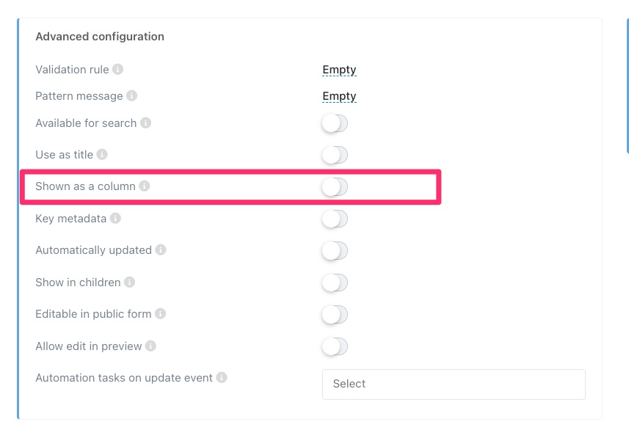Click info icon next to Key metadata
This screenshot has height=444, width=629.
115,219
